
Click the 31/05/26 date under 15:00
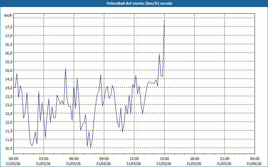click(x=164, y=164)
